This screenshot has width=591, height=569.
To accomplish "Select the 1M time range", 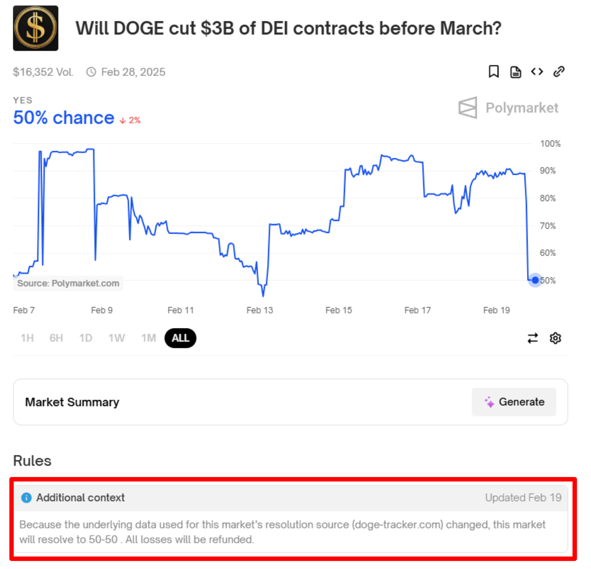I will click(x=148, y=338).
